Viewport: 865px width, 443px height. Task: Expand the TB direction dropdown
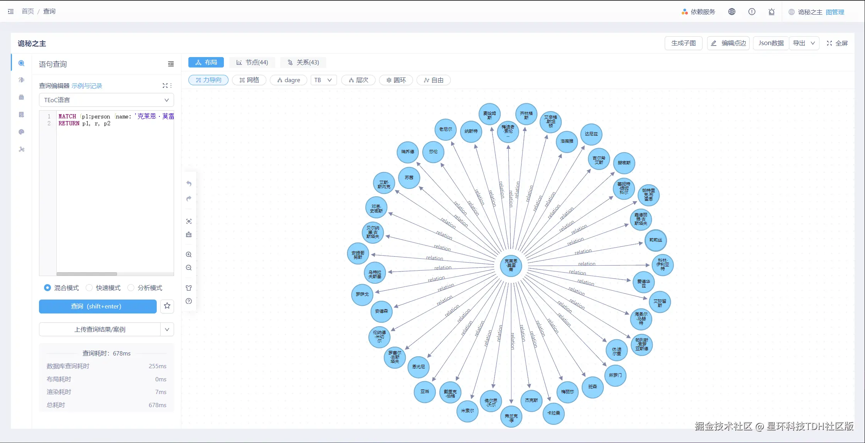coord(323,80)
